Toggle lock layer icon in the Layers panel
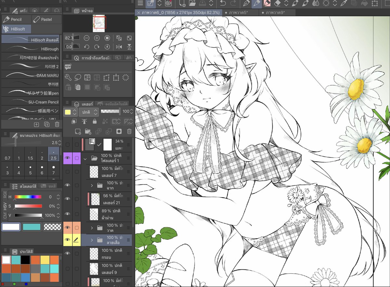Viewport: 390px width, 287px height. tap(95, 121)
